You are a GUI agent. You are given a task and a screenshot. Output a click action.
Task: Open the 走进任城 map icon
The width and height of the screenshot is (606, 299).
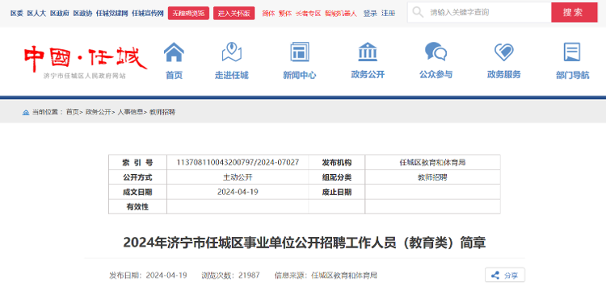(x=232, y=52)
